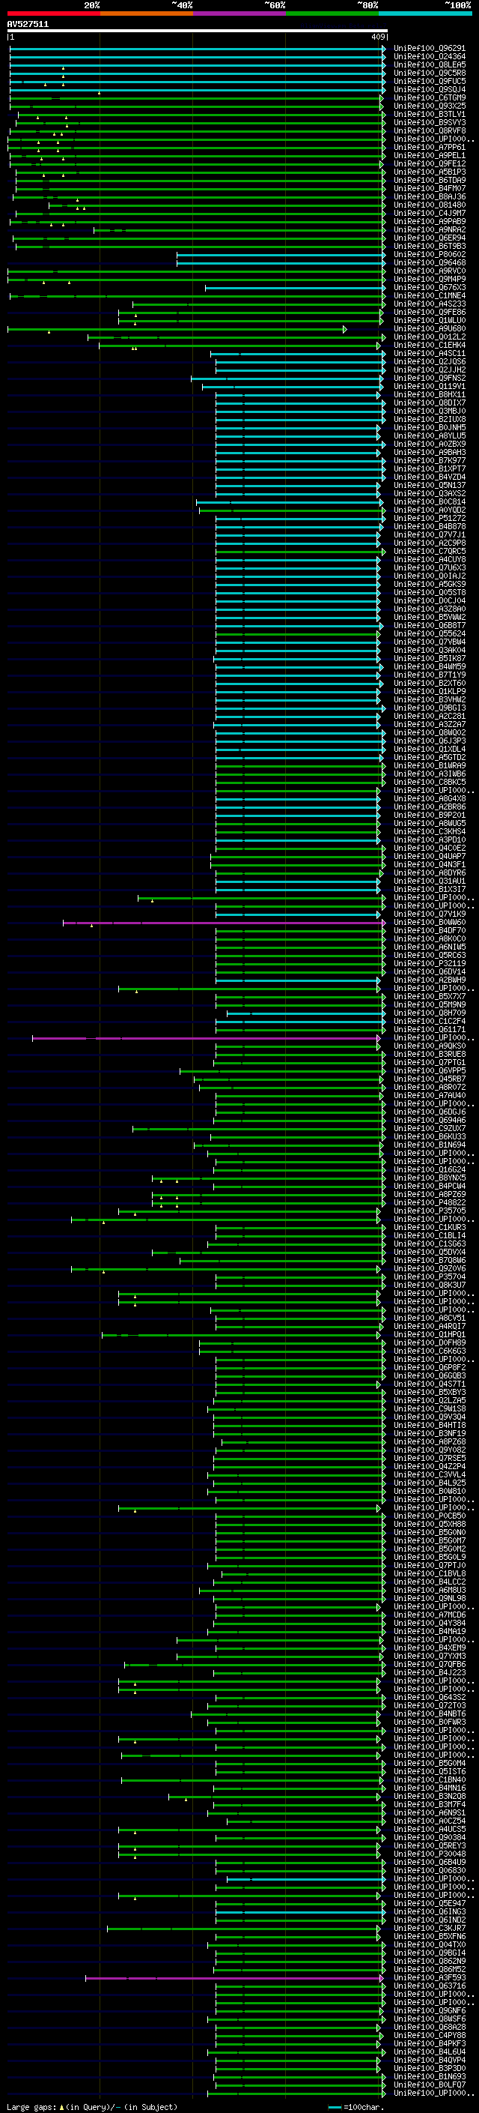Click the green ~80% identity legend segment
Viewport: 479px width, 2113px height.
(x=332, y=13)
